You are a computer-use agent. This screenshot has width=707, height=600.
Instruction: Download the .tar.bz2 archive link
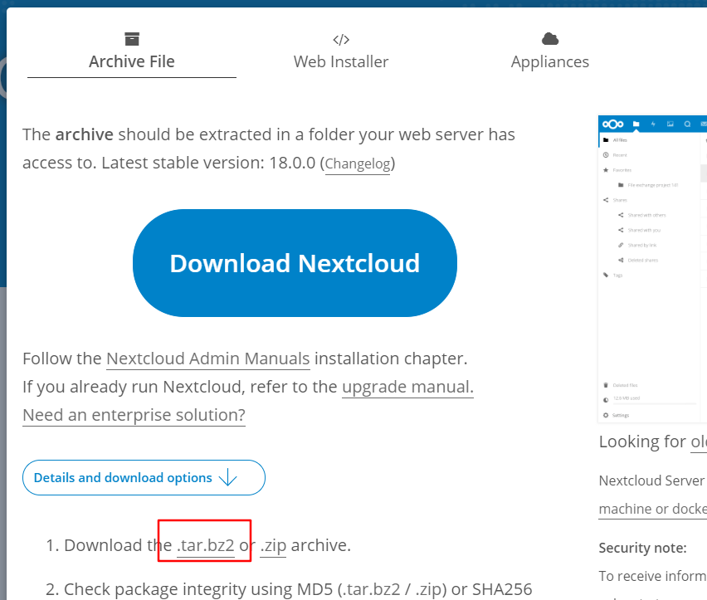click(206, 545)
